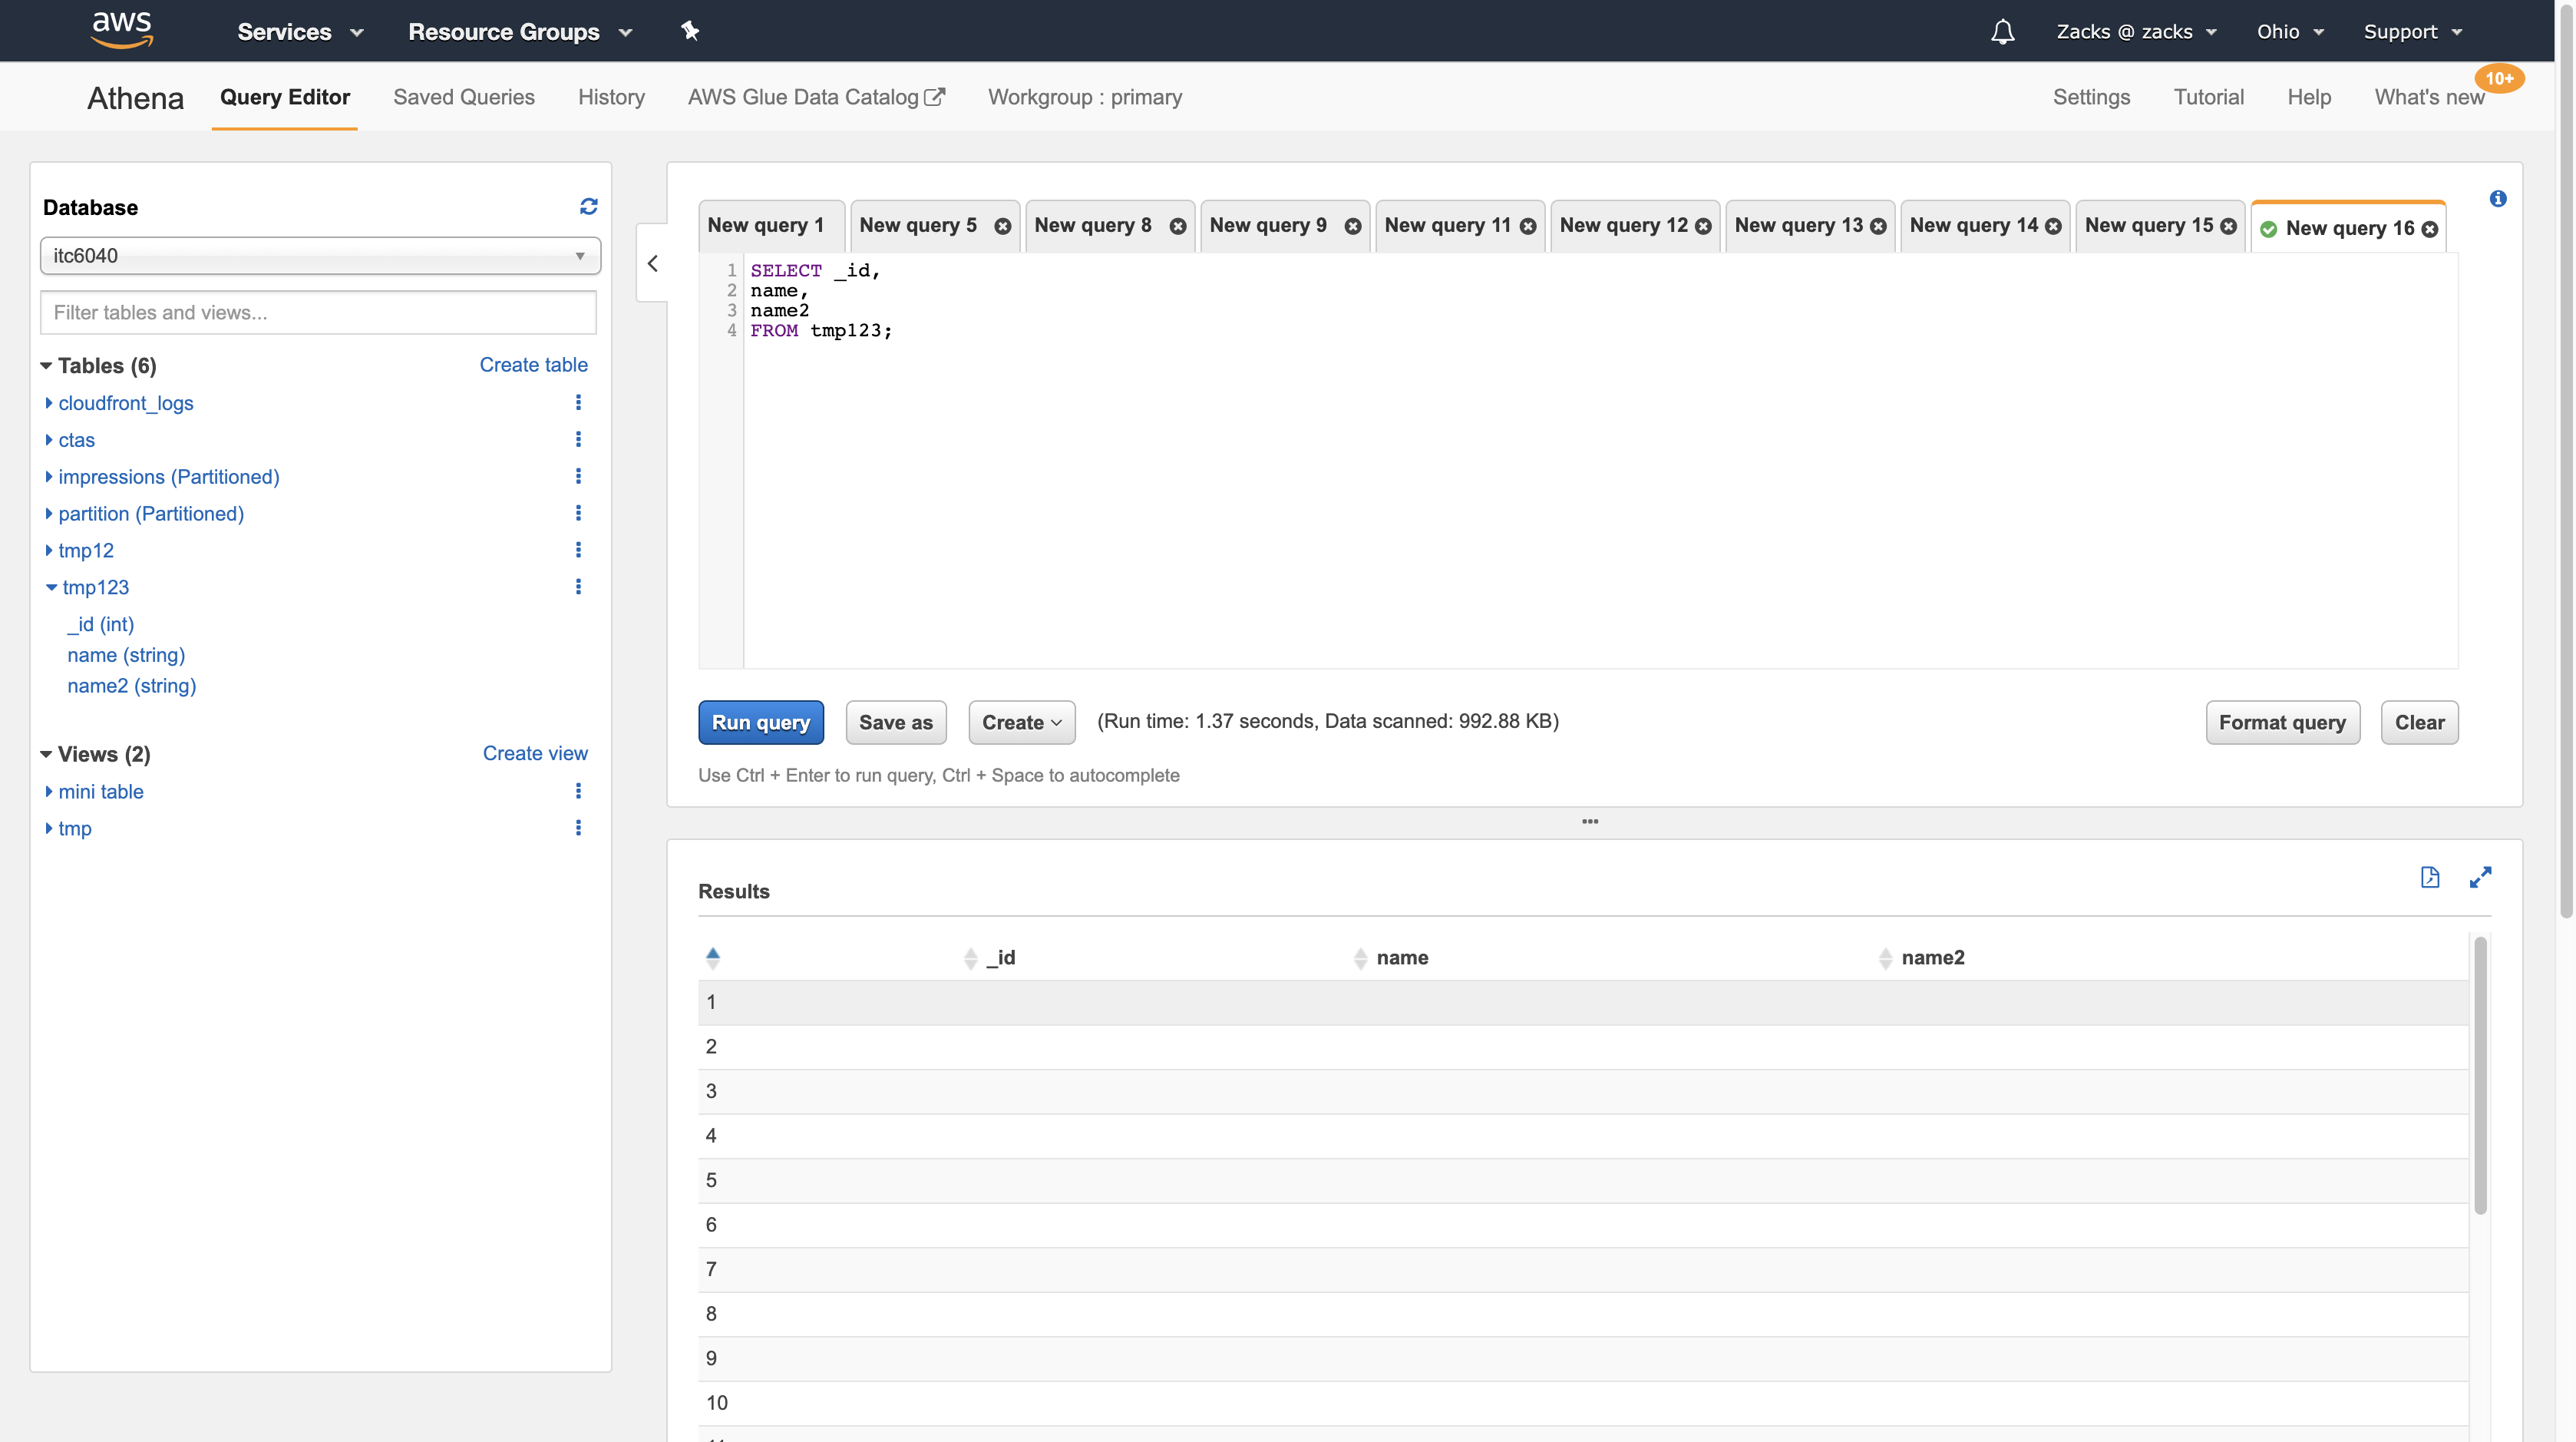Click the filter tables and views field

point(318,313)
